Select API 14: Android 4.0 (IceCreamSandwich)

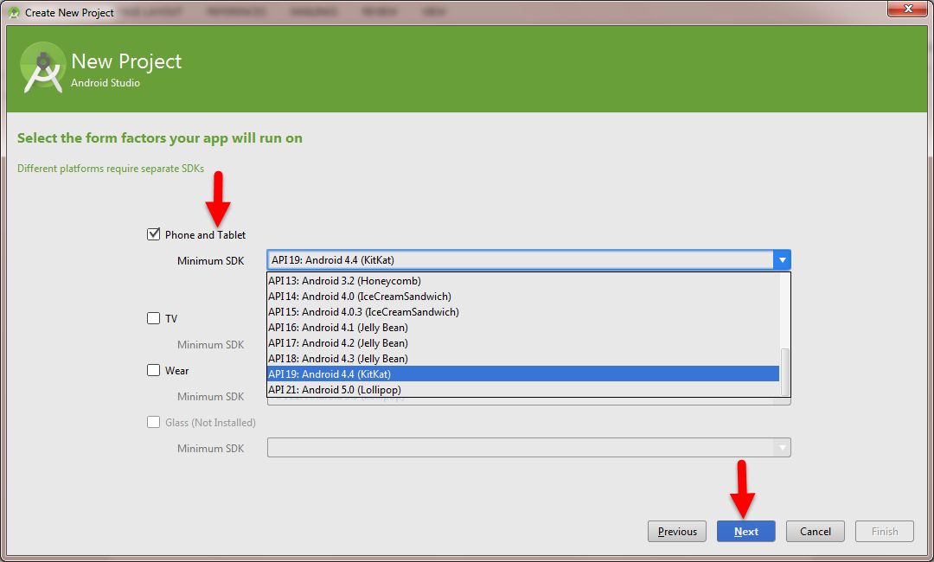click(x=523, y=297)
